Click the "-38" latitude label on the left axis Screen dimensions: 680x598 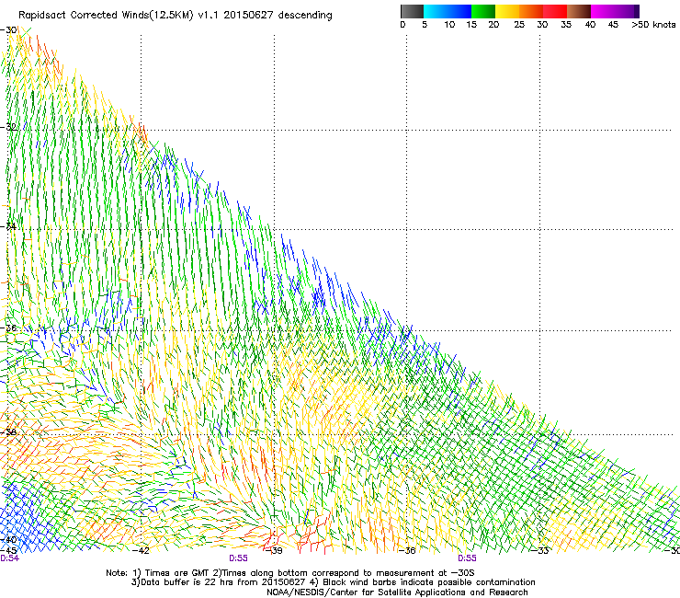tap(8, 432)
